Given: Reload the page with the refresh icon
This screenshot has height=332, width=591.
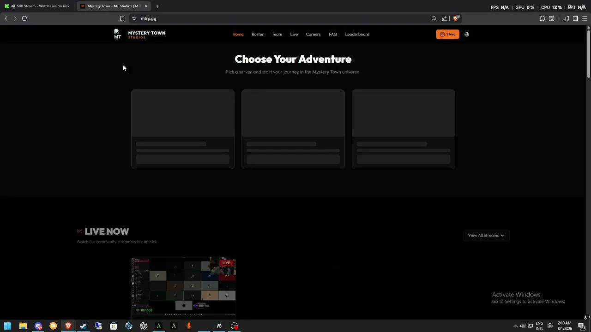Looking at the screenshot, I should tap(25, 18).
